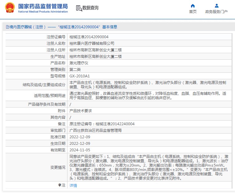
Task: Select registrant 桂林康兴医疗器械有限公司
Action: click(92, 44)
